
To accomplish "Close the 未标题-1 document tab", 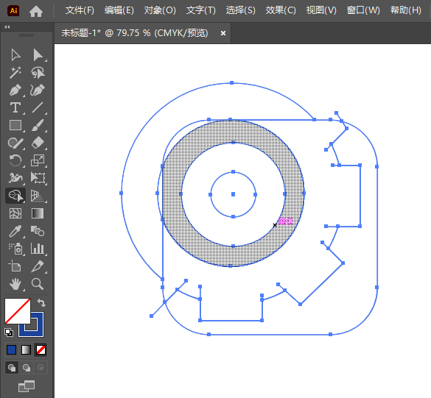I will pyautogui.click(x=223, y=33).
